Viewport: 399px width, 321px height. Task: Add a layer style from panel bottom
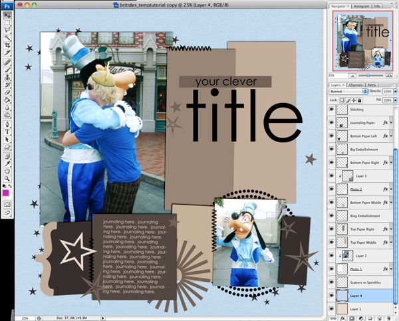pyautogui.click(x=342, y=318)
